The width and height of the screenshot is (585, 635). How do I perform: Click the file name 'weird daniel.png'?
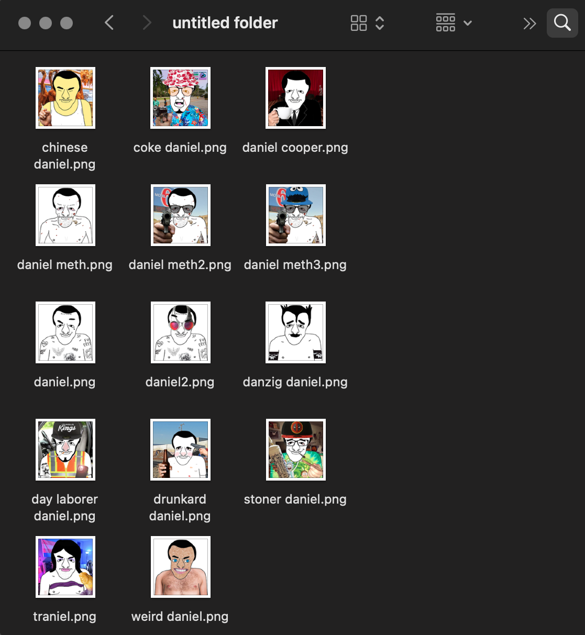pyautogui.click(x=180, y=617)
